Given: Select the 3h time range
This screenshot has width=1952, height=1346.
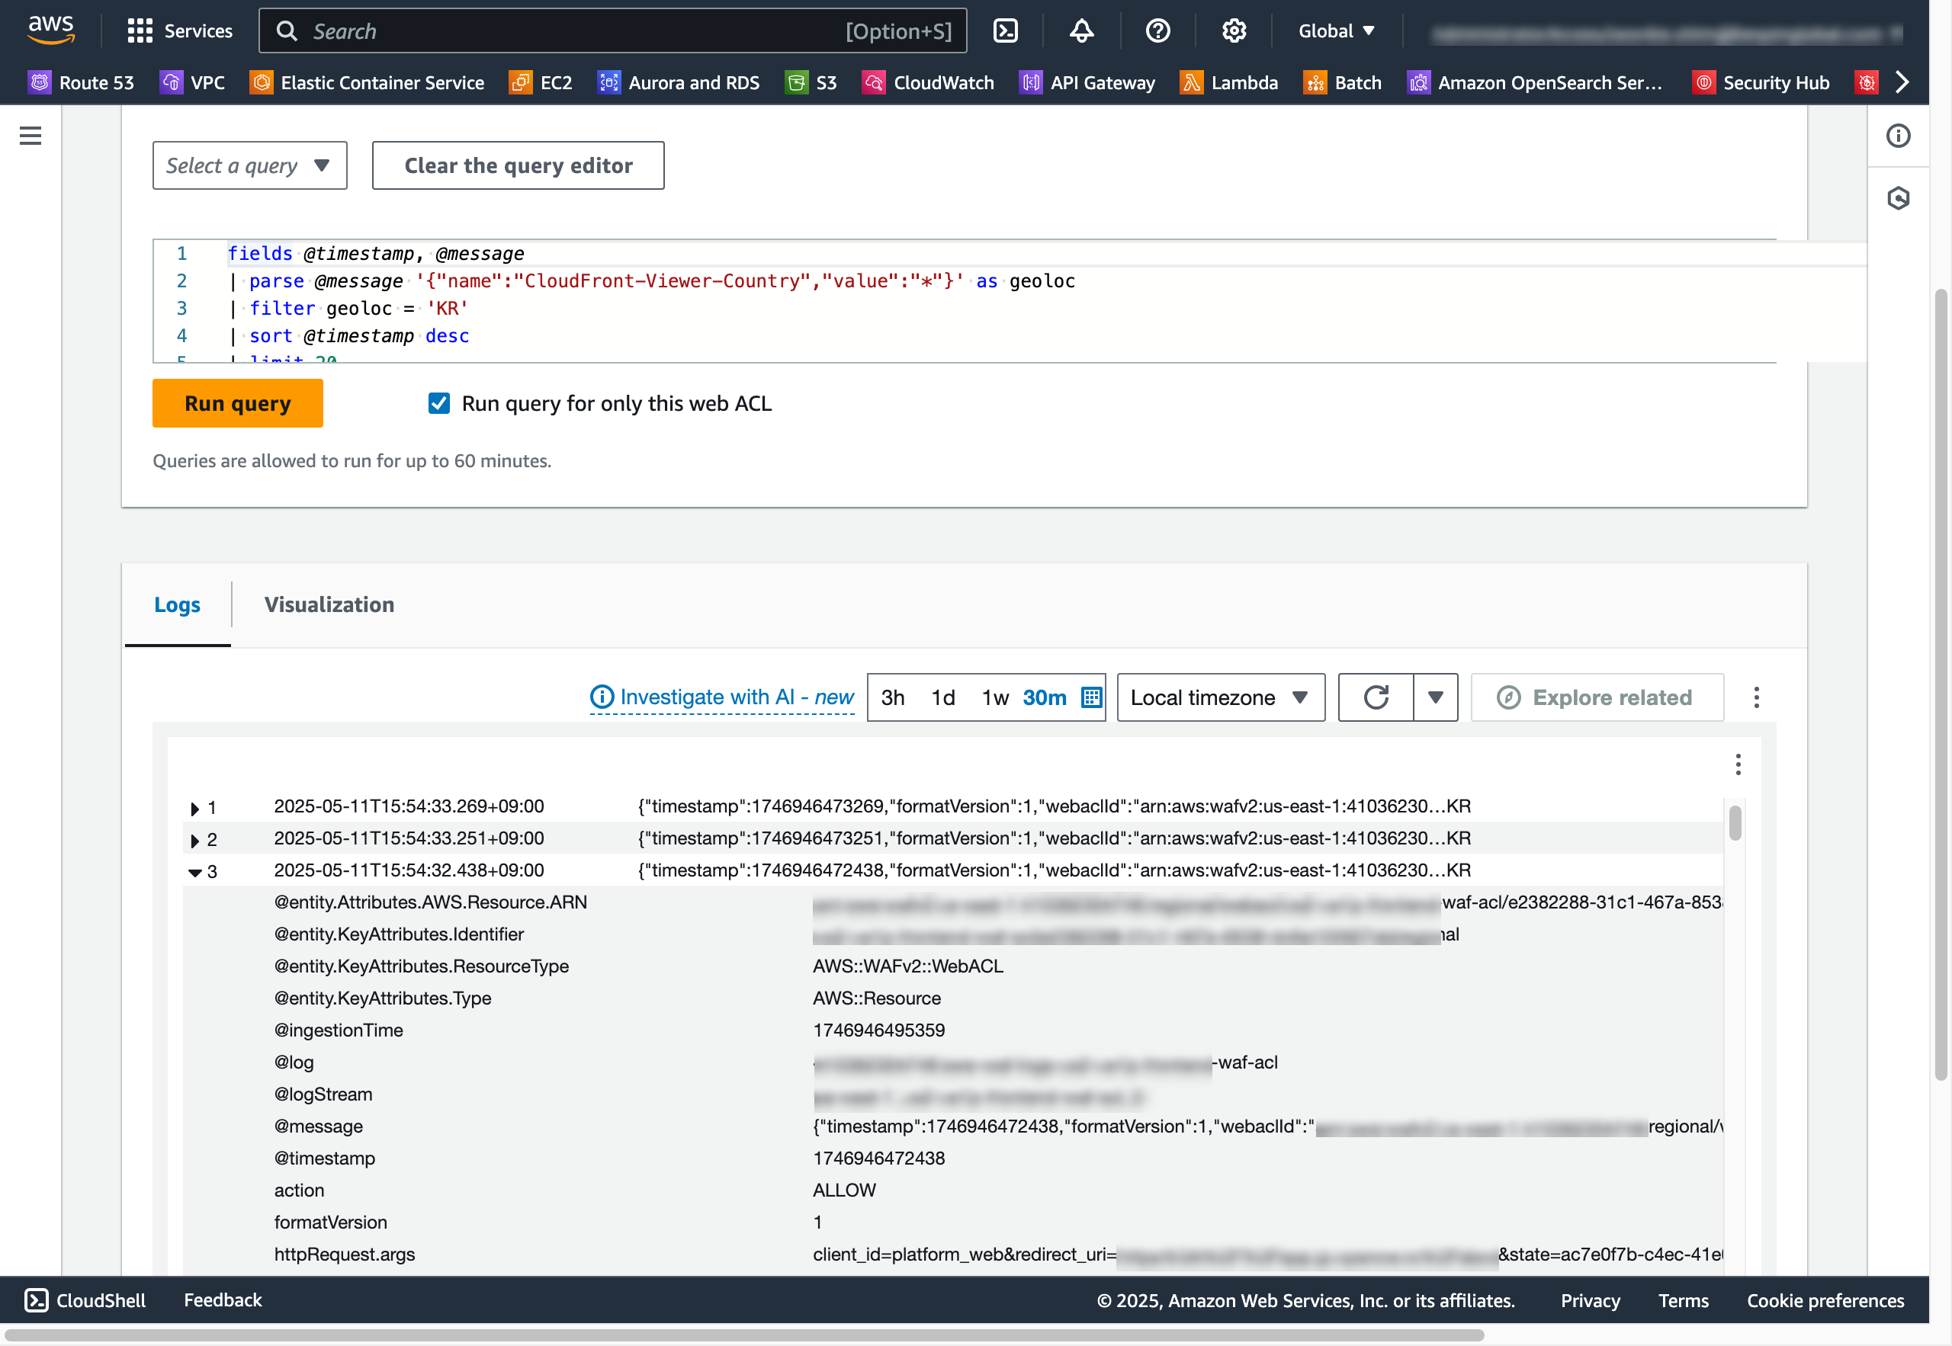Looking at the screenshot, I should 892,697.
